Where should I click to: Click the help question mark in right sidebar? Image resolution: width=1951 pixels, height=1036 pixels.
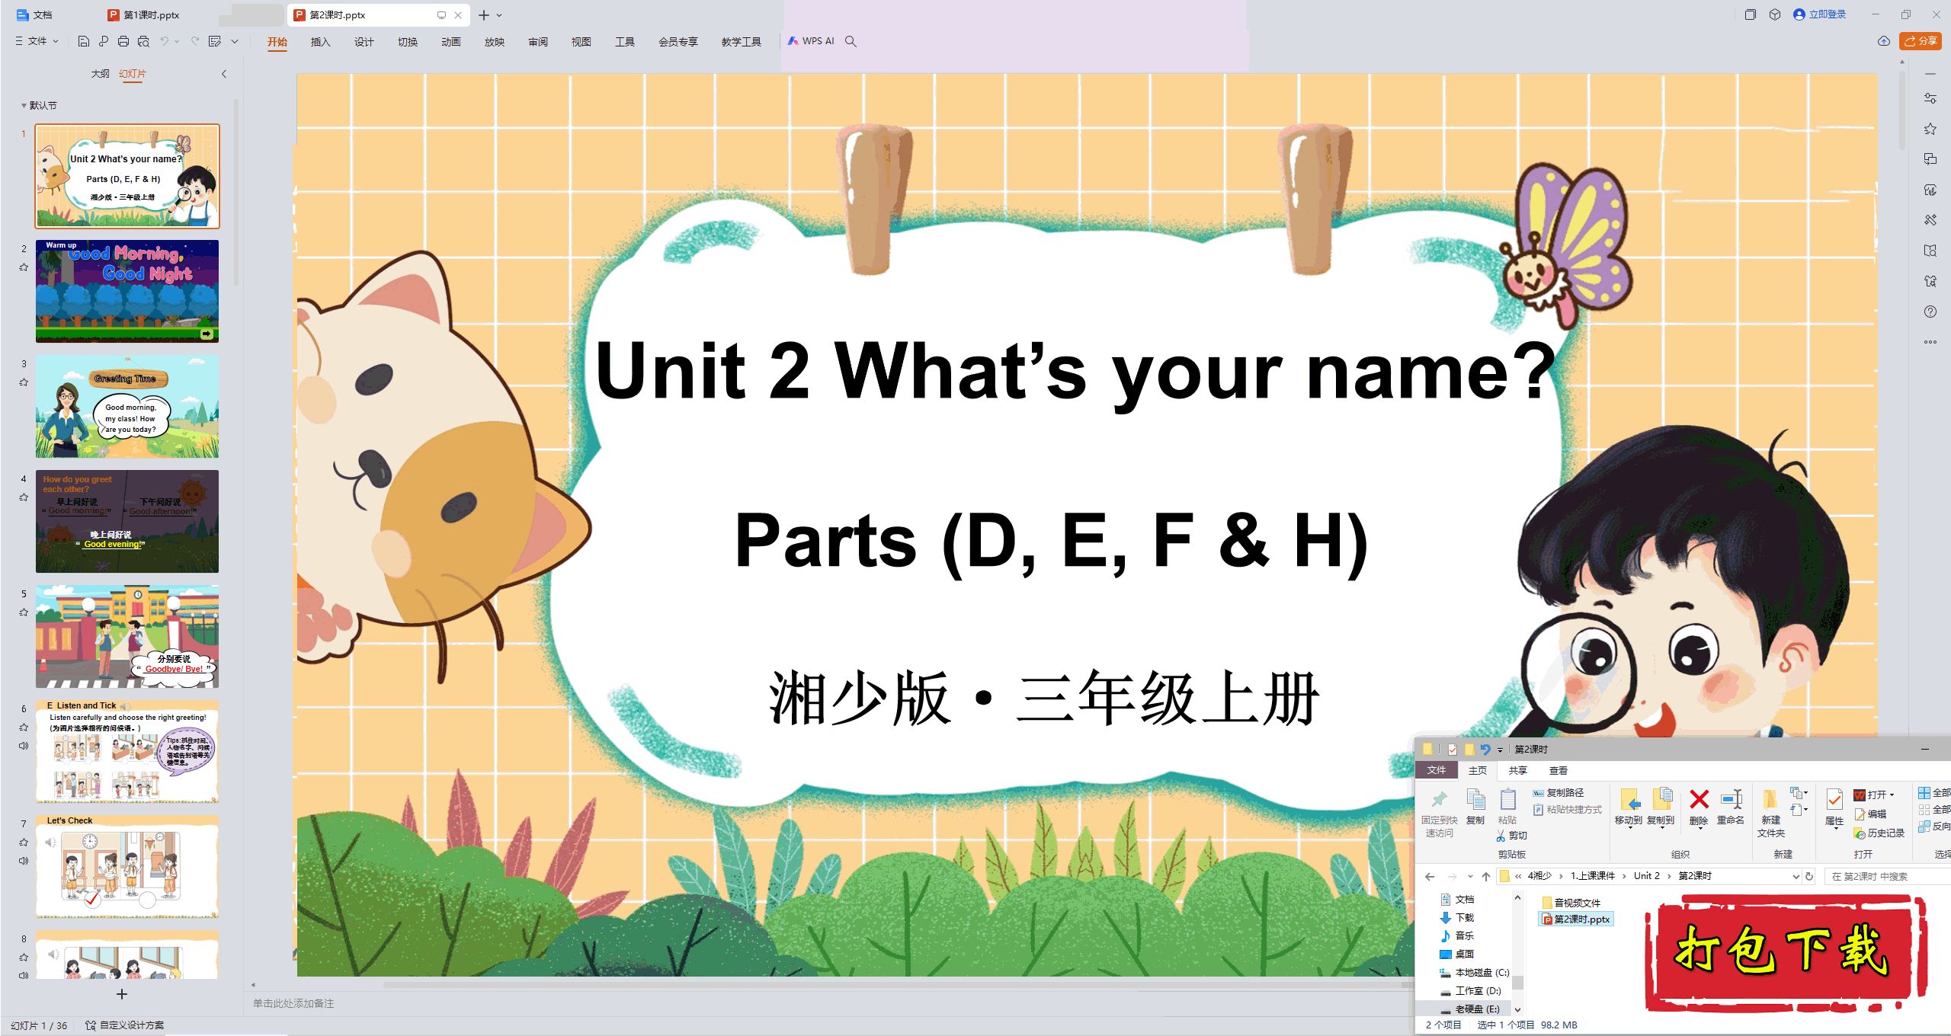tap(1930, 312)
